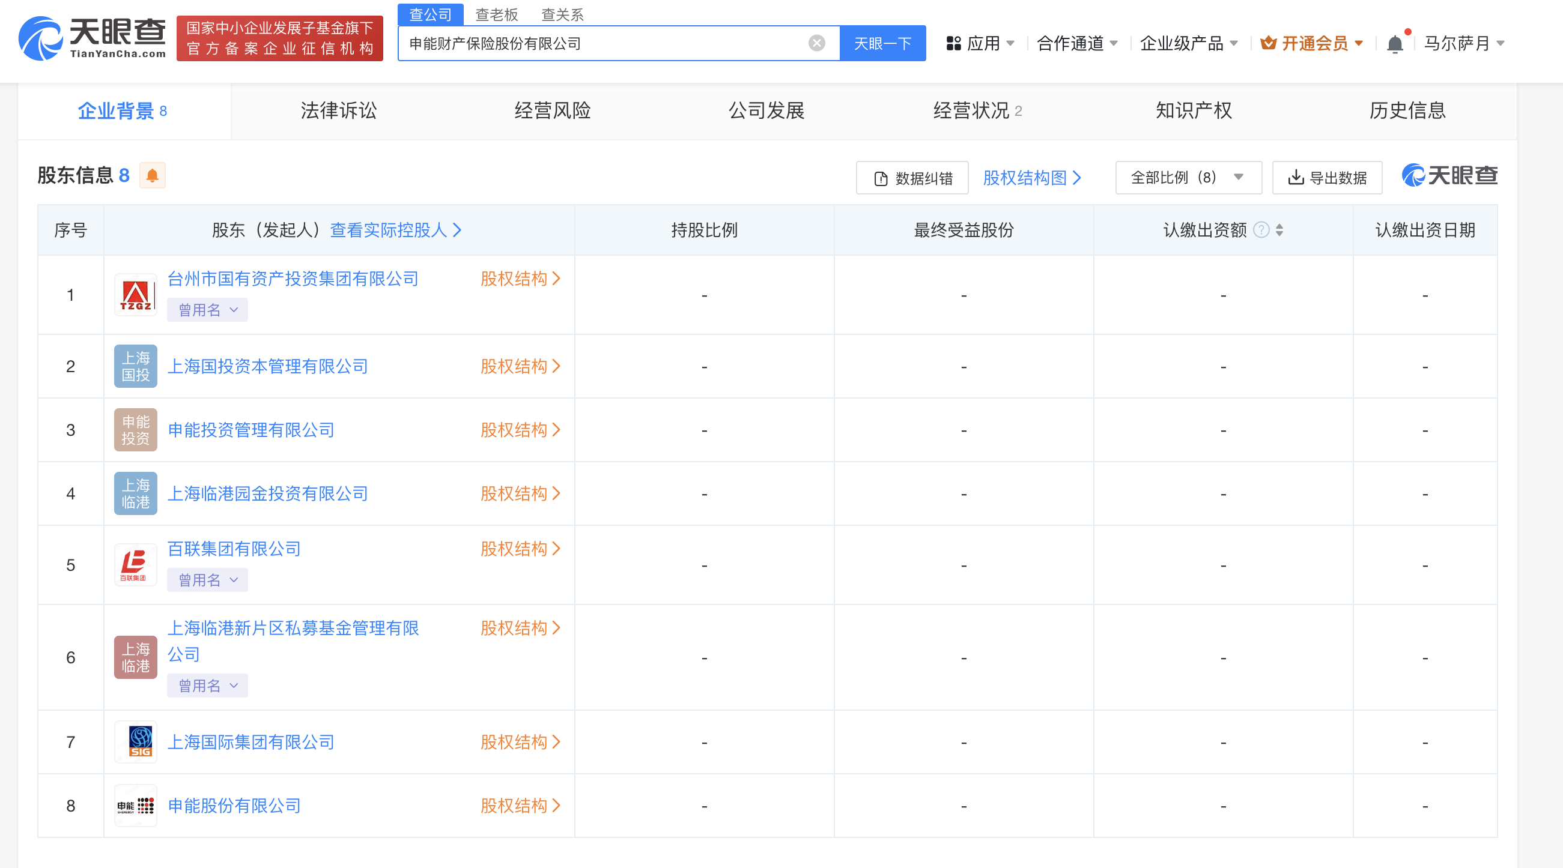Click the 导出数据 button

tap(1326, 178)
